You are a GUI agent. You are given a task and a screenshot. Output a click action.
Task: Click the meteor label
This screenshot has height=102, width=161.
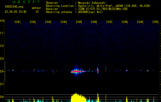36,8
